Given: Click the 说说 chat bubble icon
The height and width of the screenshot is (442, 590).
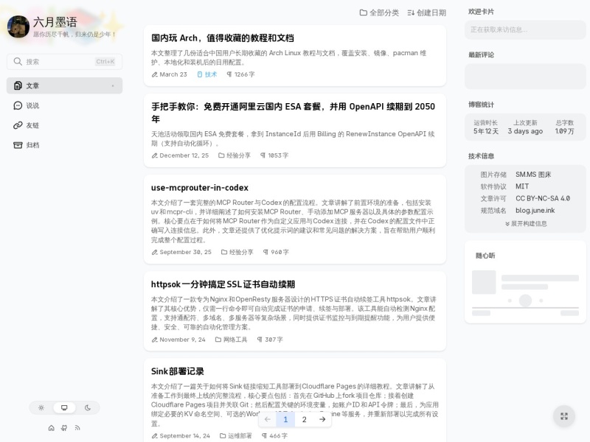Looking at the screenshot, I should click(x=18, y=105).
